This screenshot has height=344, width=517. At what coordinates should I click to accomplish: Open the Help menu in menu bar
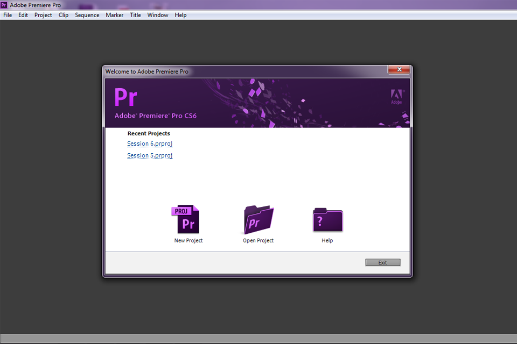[x=180, y=15]
